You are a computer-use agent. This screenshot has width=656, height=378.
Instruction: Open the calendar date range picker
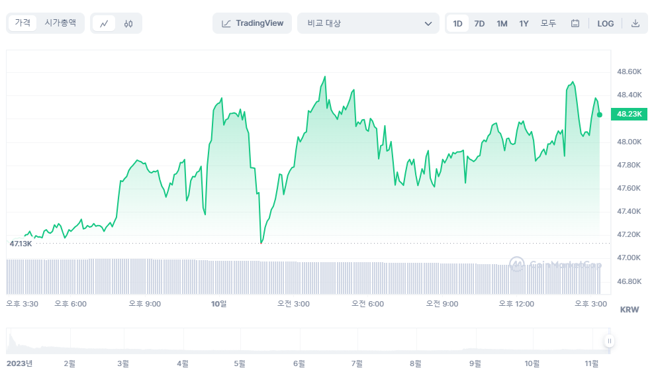[x=575, y=23]
